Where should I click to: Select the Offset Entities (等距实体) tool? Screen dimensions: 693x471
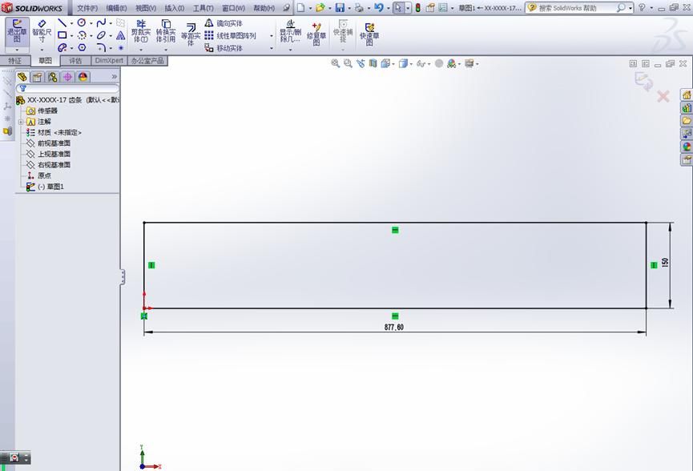[190, 34]
